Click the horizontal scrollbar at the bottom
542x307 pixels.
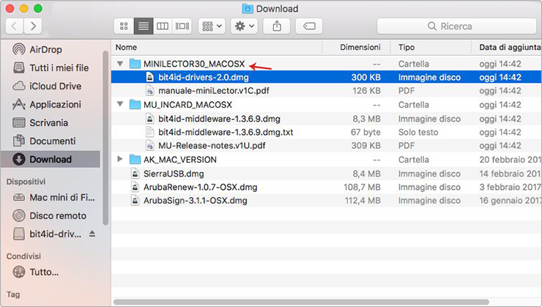(301, 302)
